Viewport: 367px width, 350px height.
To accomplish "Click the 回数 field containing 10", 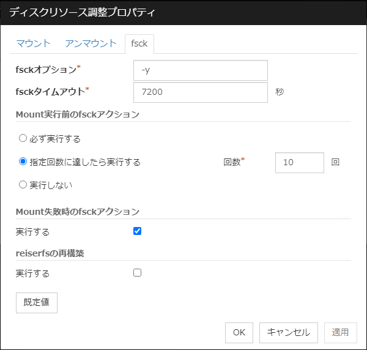I will point(299,163).
